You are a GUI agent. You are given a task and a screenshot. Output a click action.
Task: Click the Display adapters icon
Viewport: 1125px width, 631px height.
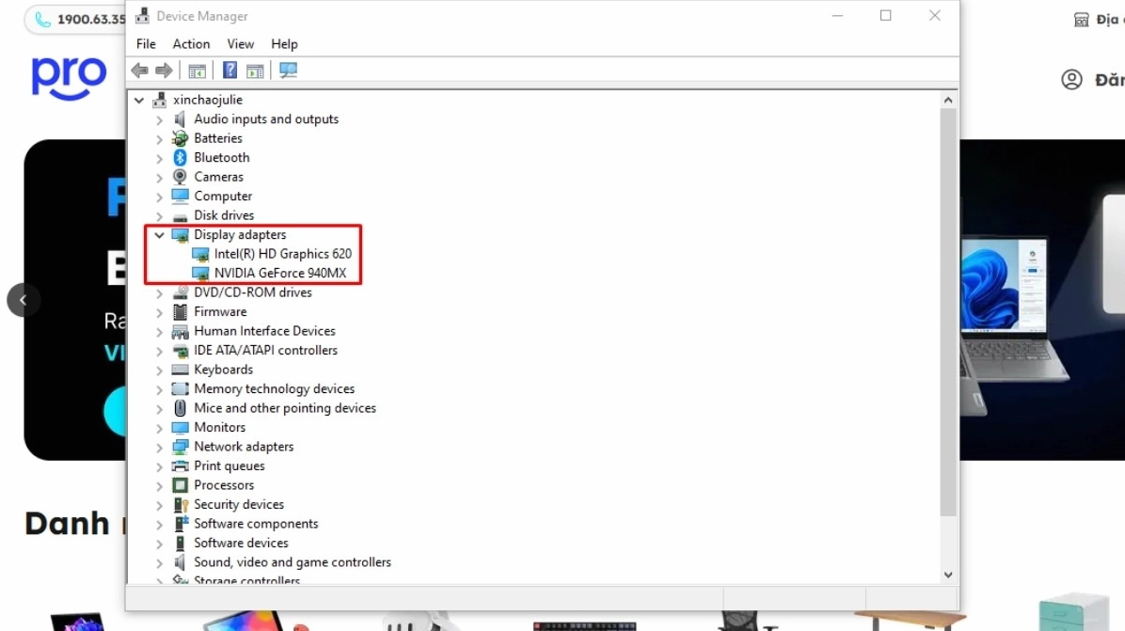(x=180, y=235)
